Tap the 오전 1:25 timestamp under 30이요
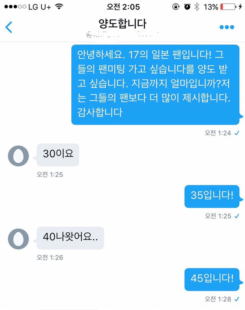This screenshot has height=310, width=245. 50,175
